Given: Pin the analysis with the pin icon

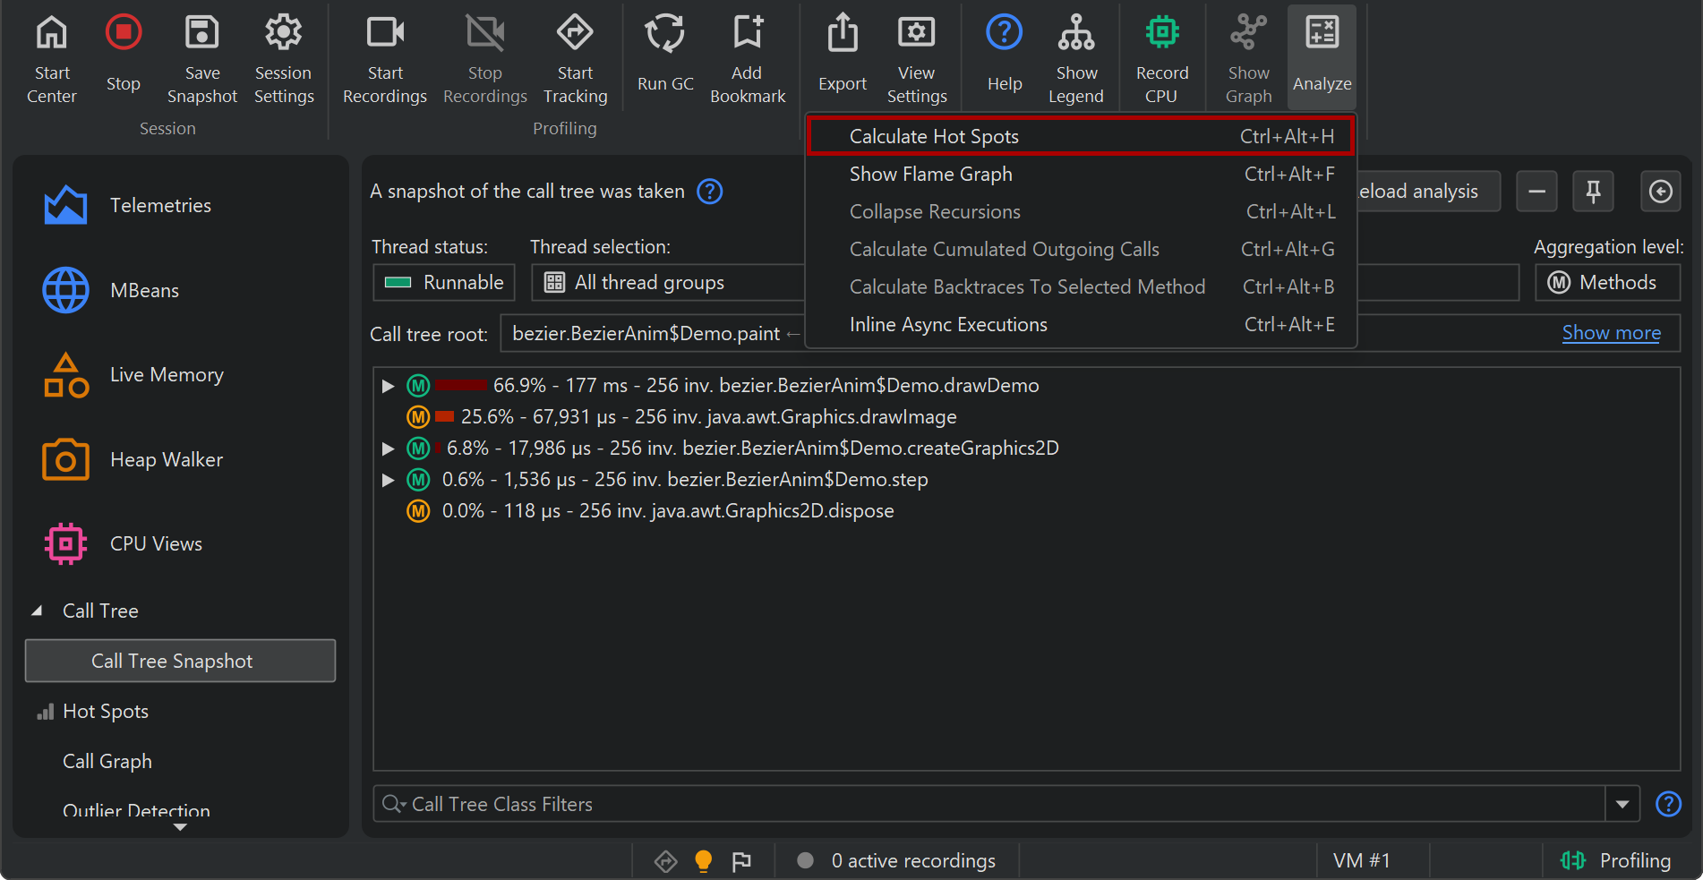Looking at the screenshot, I should pyautogui.click(x=1593, y=192).
